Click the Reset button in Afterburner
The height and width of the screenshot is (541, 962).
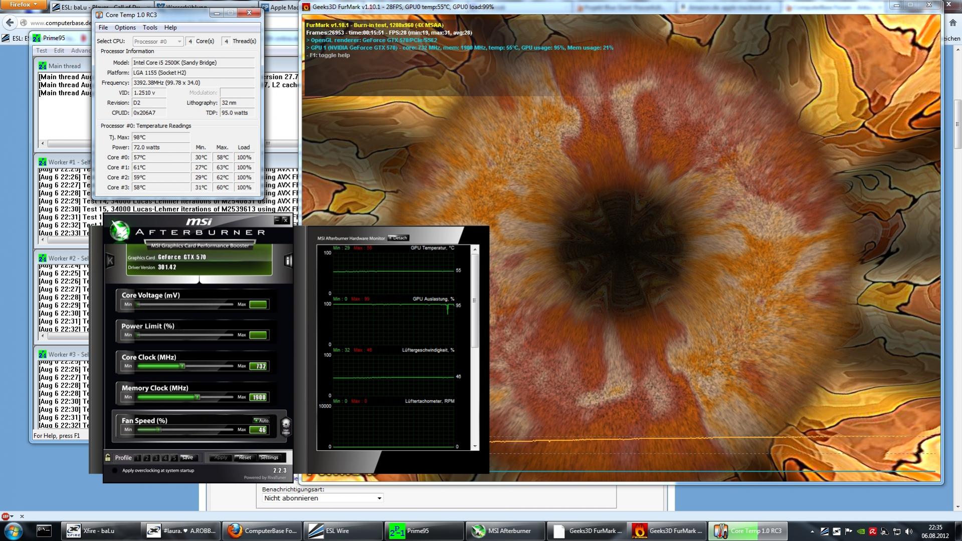click(245, 458)
